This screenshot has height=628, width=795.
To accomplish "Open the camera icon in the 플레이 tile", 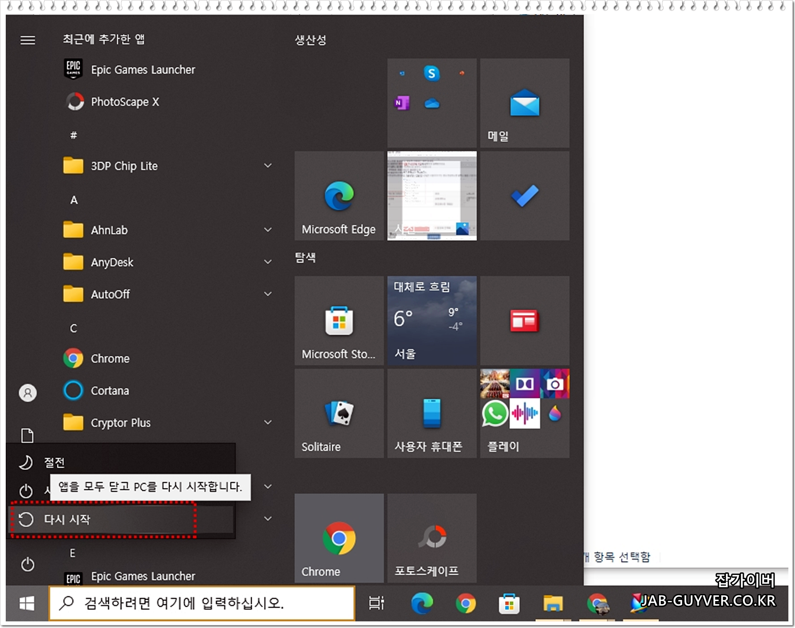I will [x=555, y=384].
